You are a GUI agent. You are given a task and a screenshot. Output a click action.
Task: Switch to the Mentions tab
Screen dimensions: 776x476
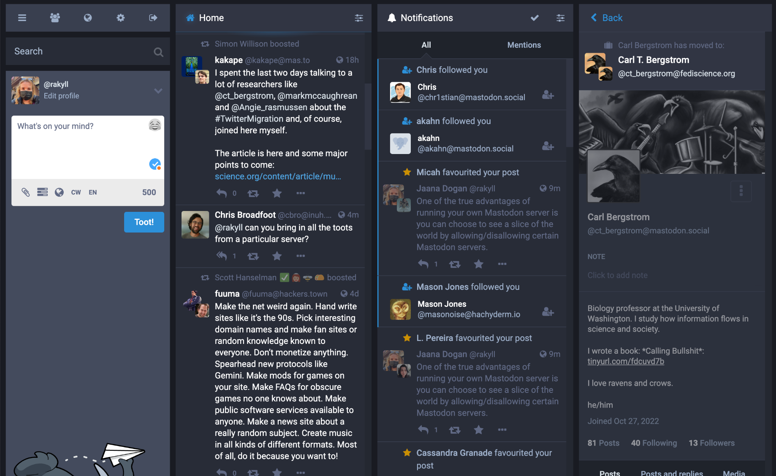pos(524,45)
